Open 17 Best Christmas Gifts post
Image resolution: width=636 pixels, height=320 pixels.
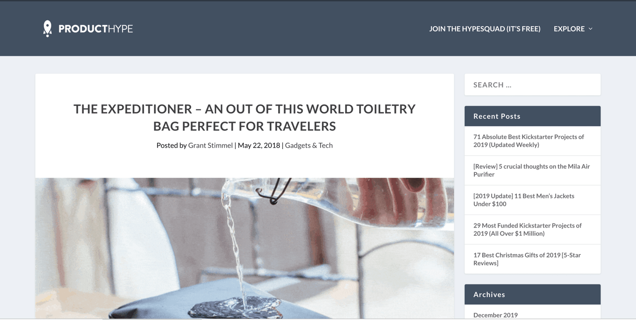(527, 259)
